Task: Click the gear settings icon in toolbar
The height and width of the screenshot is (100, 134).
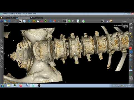Action: pos(73,21)
